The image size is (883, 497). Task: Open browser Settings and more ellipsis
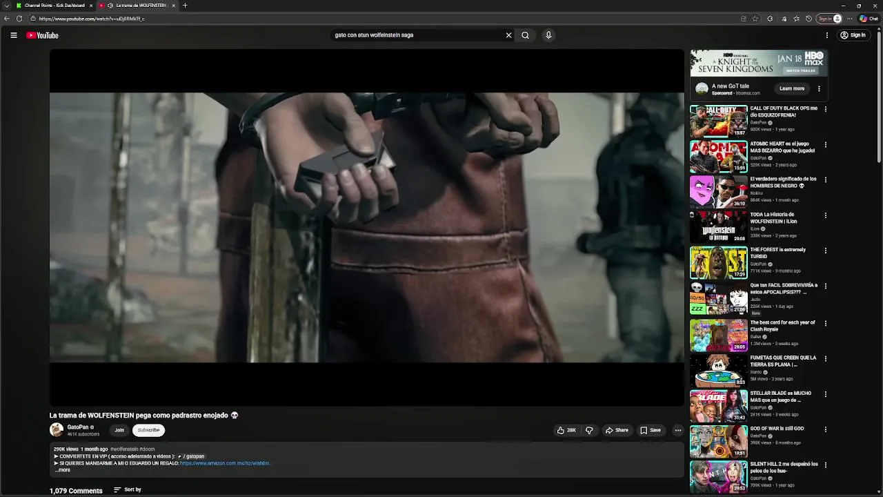(849, 19)
